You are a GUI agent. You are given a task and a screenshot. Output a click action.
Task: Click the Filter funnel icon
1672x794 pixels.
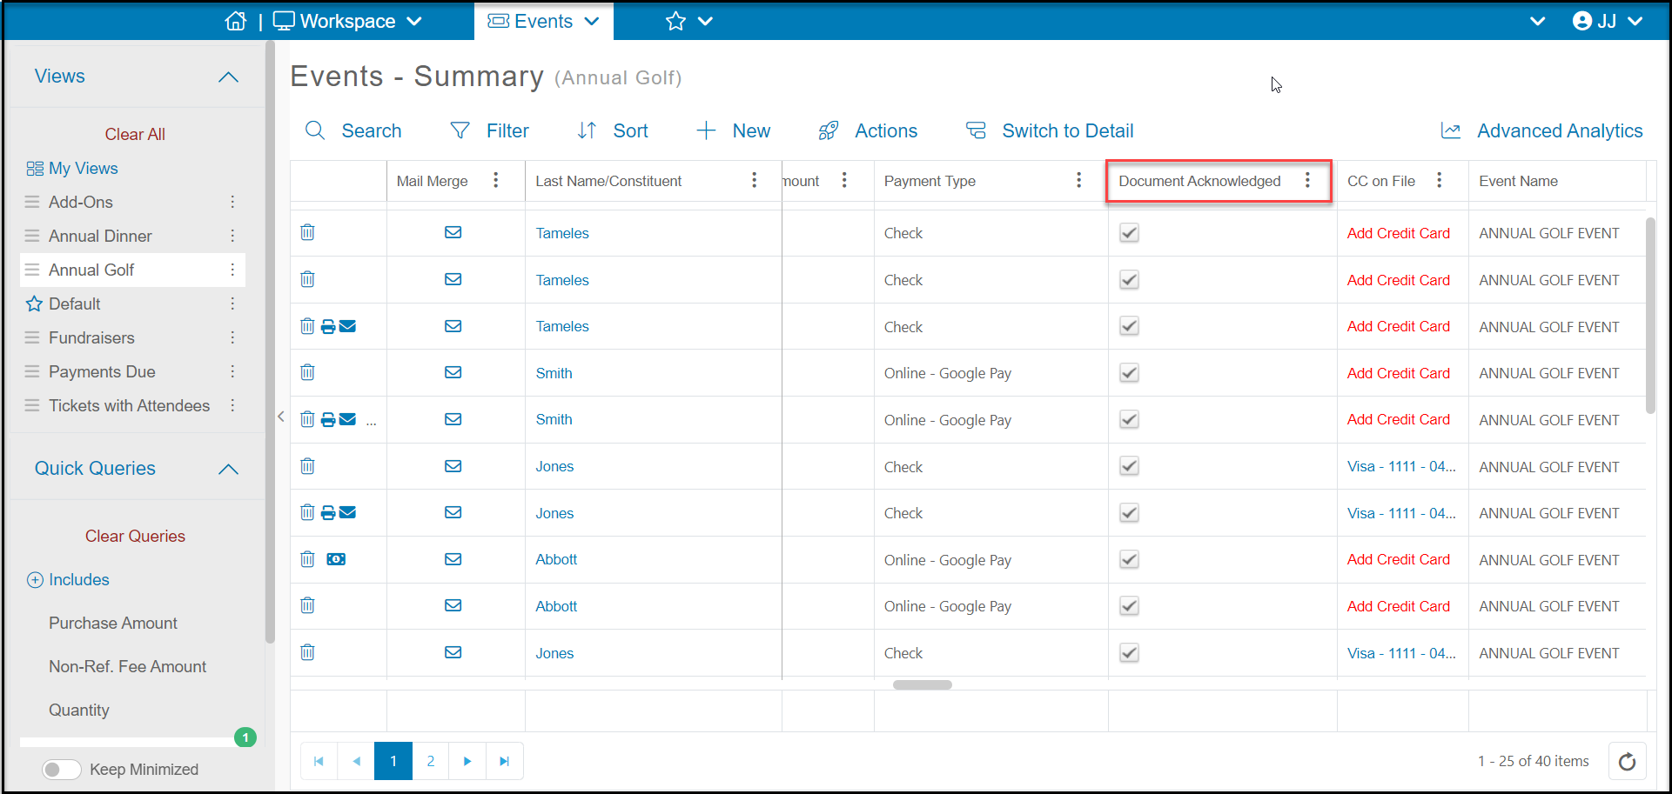(x=460, y=130)
